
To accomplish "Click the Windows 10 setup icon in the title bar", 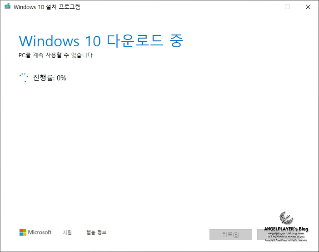I will pos(8,6).
